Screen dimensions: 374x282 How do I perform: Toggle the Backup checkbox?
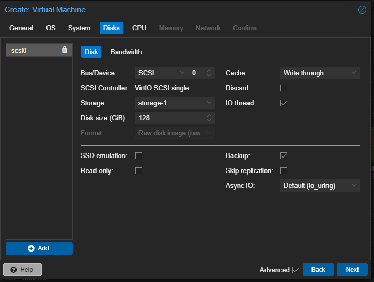tap(284, 156)
